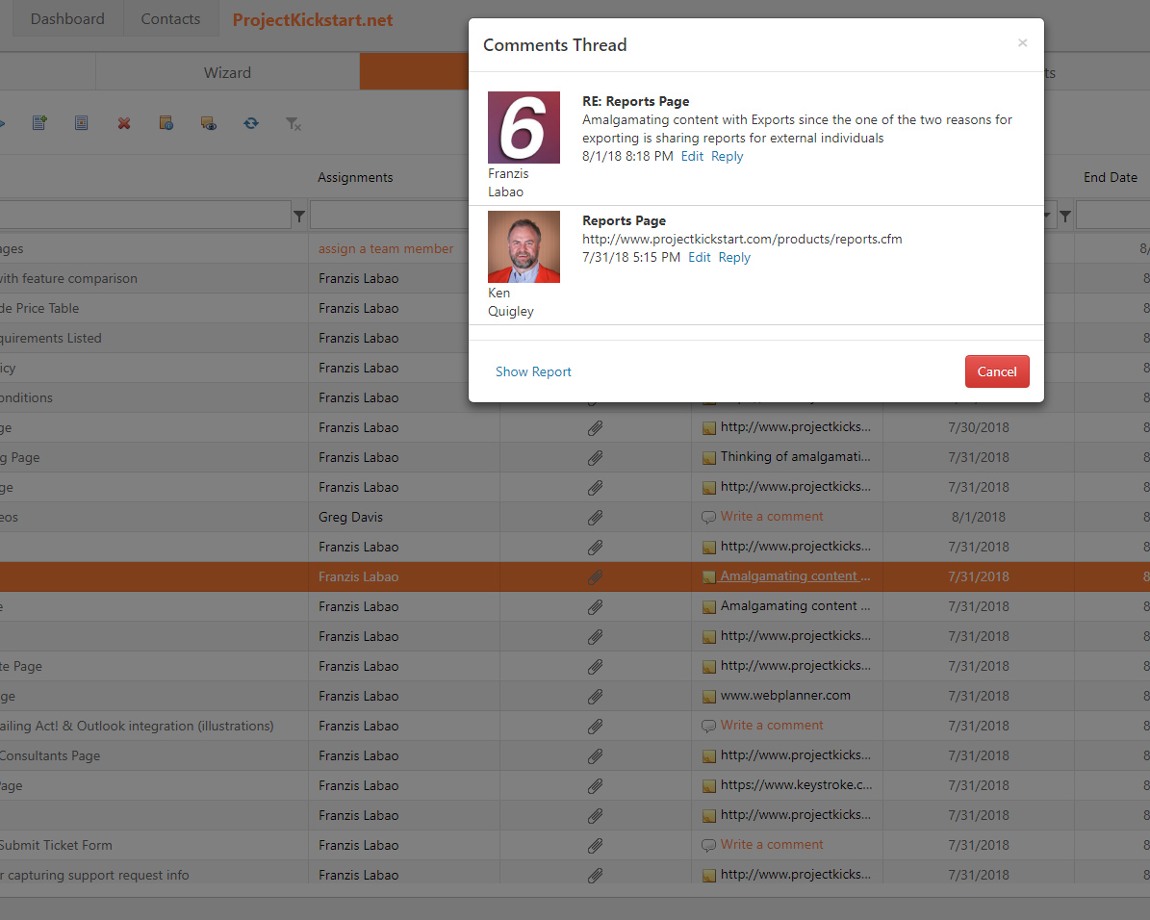1150x920 pixels.
Task: Click Franzis Labao's number 6 avatar
Action: [x=524, y=127]
